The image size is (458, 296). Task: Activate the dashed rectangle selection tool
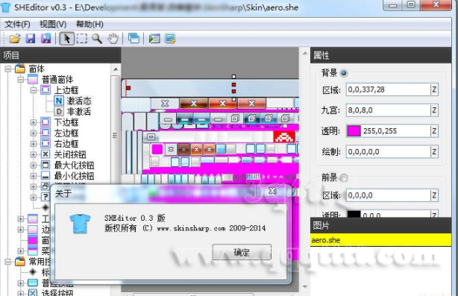(x=82, y=39)
